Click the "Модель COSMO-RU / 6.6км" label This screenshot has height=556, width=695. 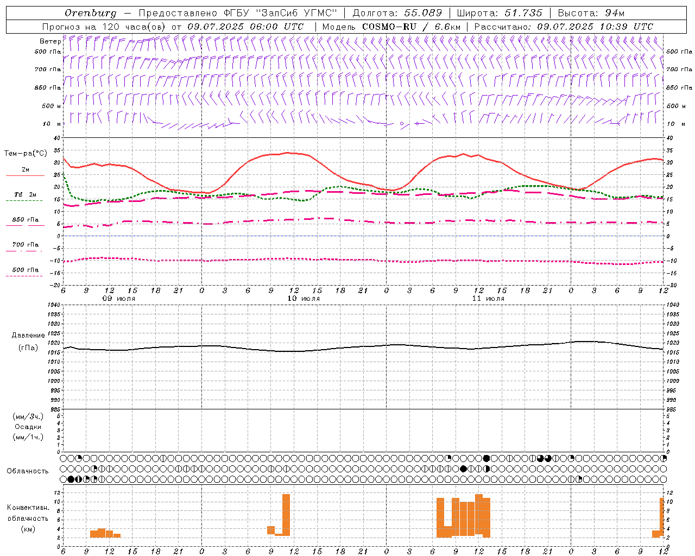click(x=391, y=27)
